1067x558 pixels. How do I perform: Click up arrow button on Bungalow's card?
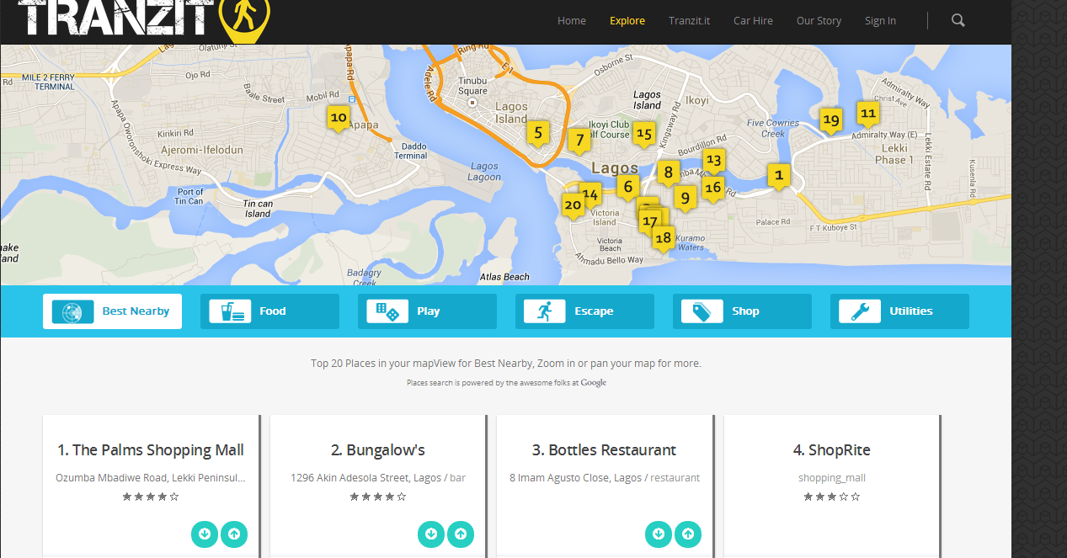(x=461, y=534)
